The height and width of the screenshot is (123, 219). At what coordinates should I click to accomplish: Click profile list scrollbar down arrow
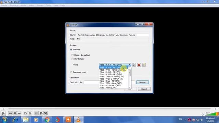129,87
